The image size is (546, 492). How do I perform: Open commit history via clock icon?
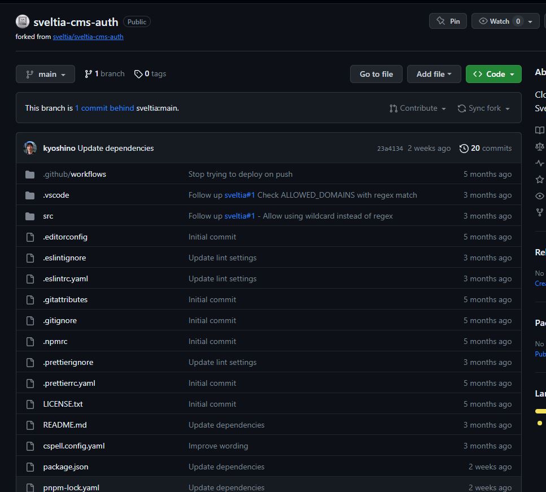pos(464,148)
